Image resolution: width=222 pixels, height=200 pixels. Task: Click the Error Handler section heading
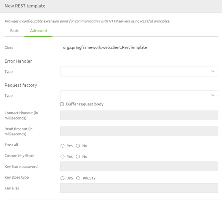click(18, 61)
